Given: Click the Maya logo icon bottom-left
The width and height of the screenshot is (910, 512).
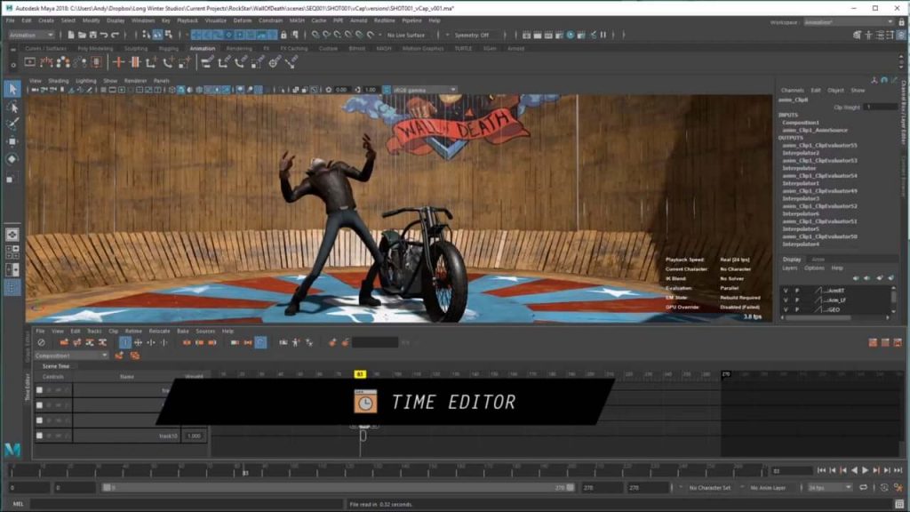Looking at the screenshot, I should [12, 449].
